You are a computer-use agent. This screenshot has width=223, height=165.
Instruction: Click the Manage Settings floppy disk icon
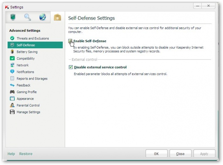12,112
